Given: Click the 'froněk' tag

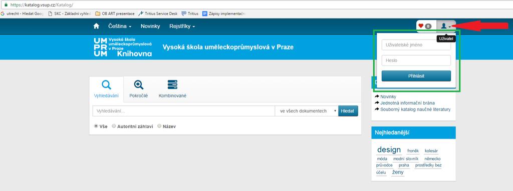Looking at the screenshot, I should pyautogui.click(x=413, y=151).
